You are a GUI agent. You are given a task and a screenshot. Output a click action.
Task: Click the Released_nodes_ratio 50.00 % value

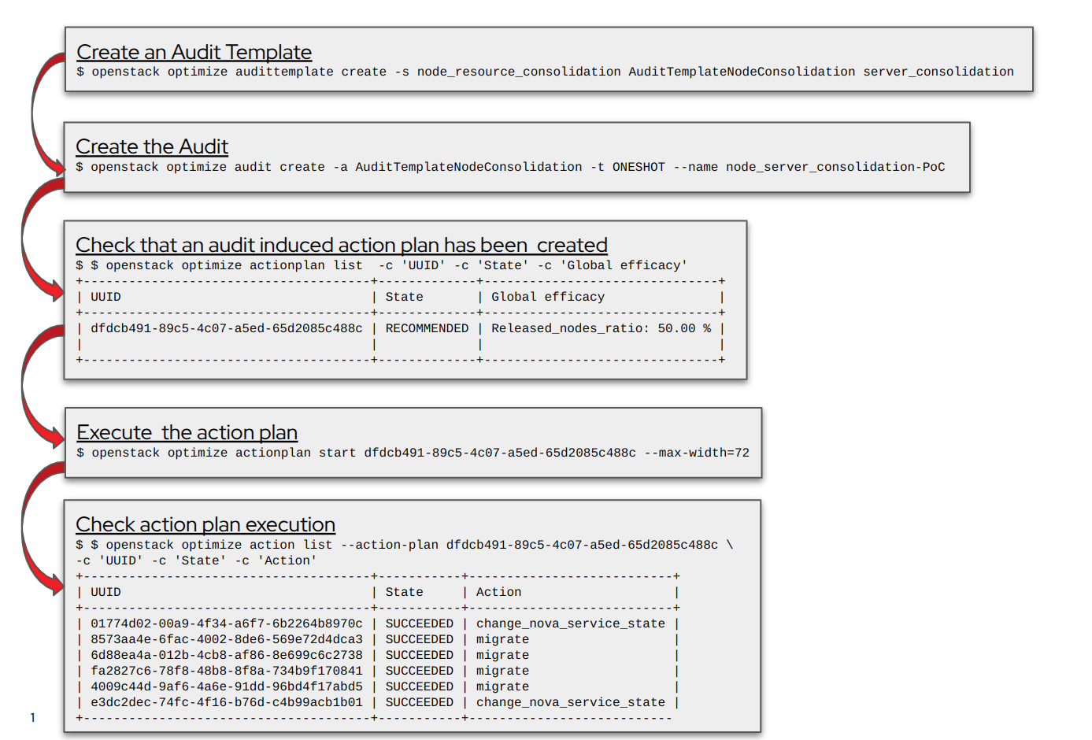tap(601, 328)
